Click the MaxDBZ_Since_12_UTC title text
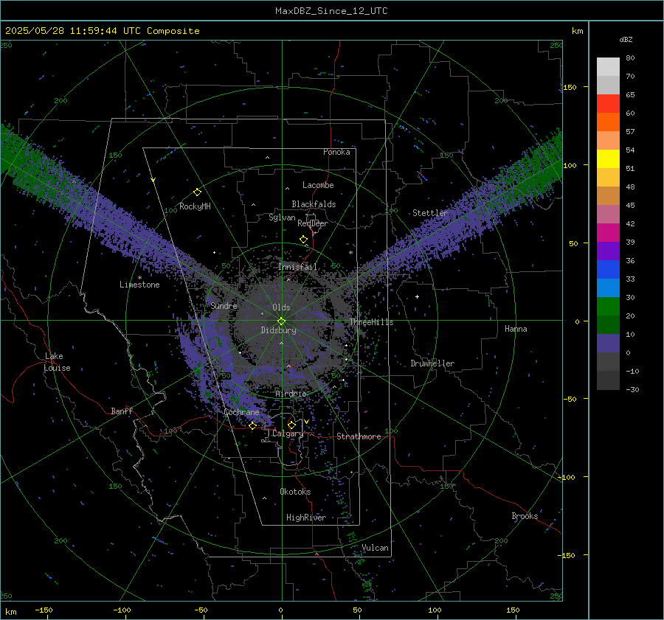 pos(331,11)
